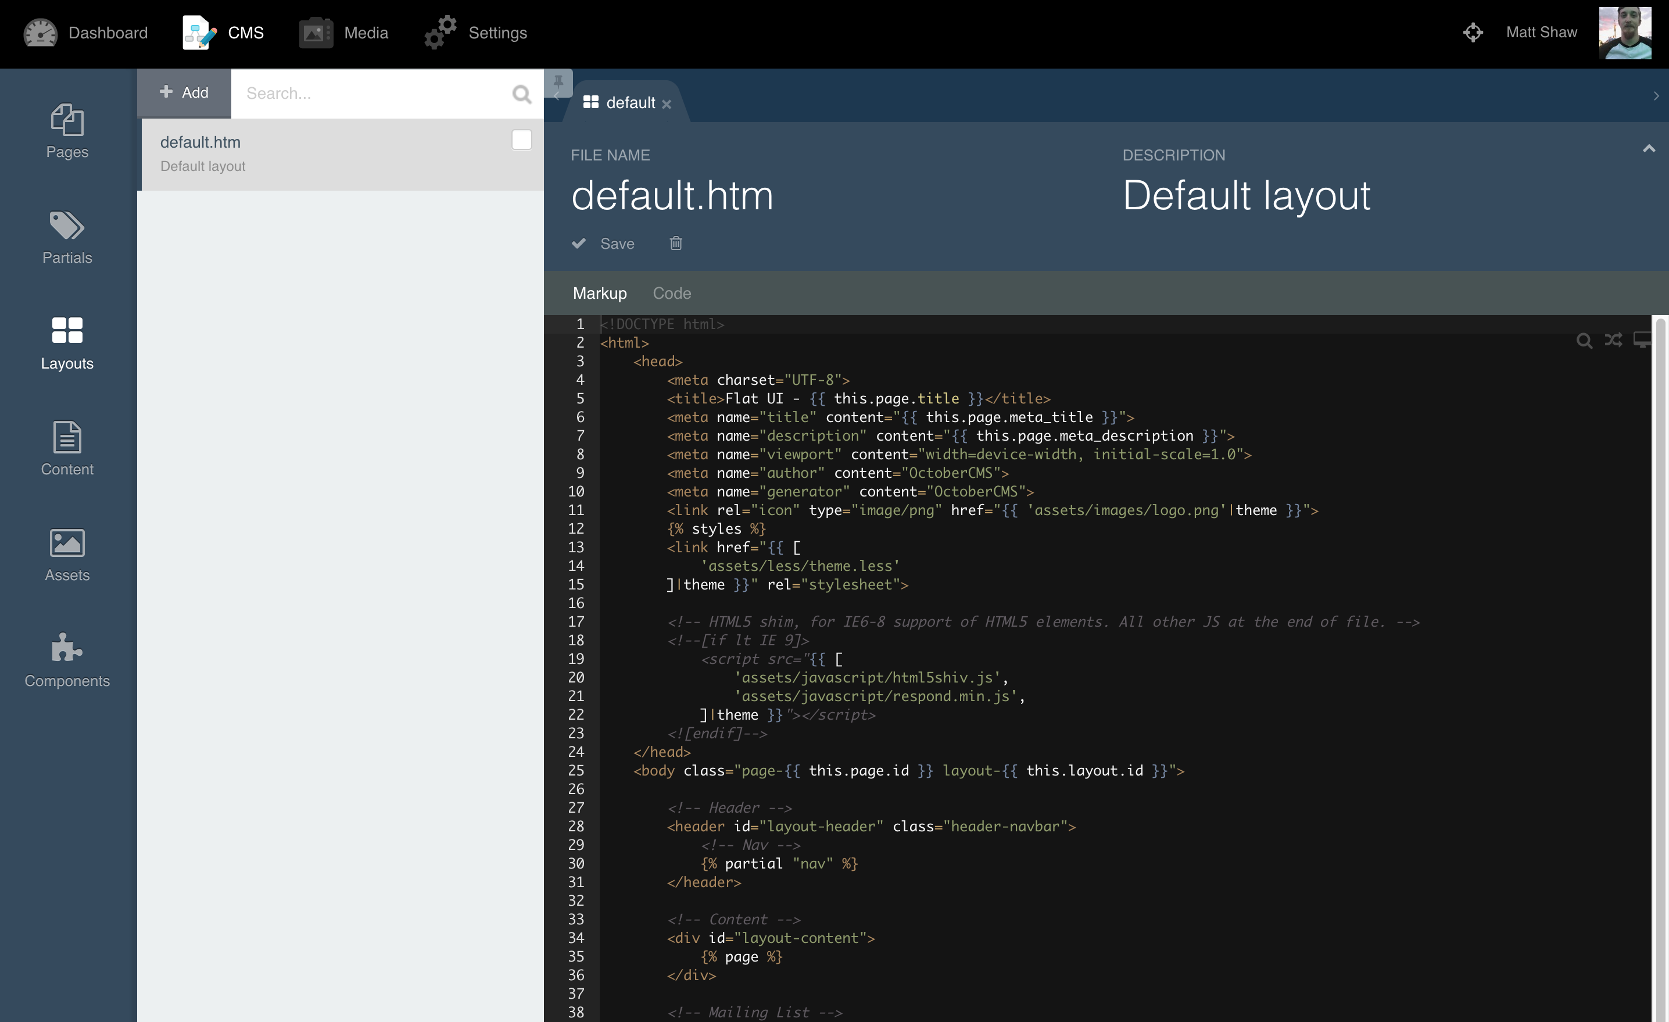
Task: Click the Settings gears icon
Action: tap(440, 33)
